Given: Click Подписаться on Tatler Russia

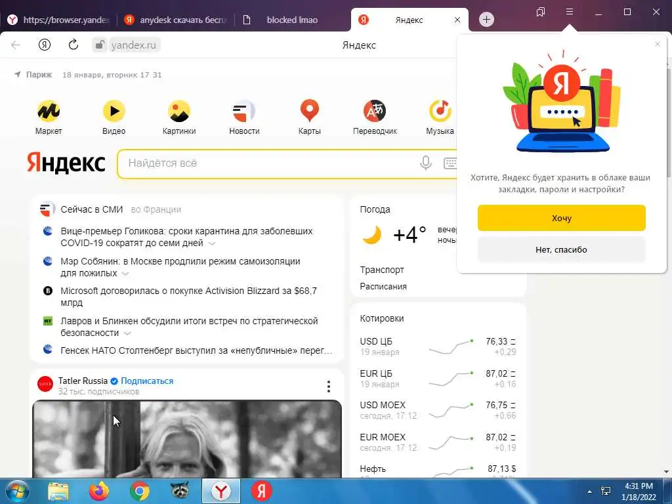Looking at the screenshot, I should (147, 381).
